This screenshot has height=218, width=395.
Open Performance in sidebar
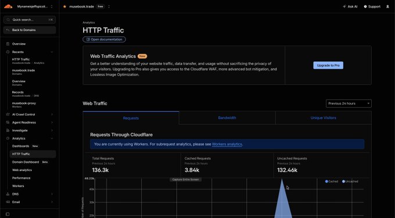(21, 178)
